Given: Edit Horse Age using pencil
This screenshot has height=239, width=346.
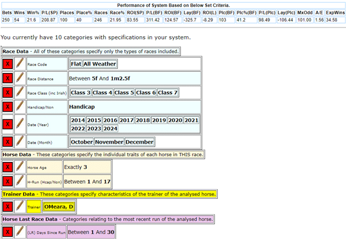Looking at the screenshot, I should click(20, 167).
